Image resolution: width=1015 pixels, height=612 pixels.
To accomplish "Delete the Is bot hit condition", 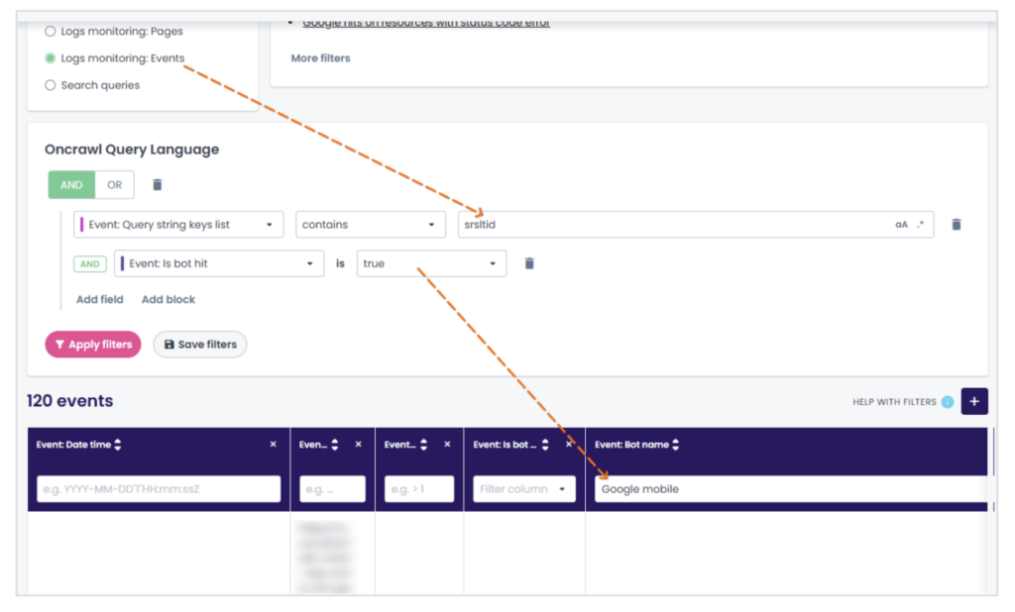I will (528, 263).
